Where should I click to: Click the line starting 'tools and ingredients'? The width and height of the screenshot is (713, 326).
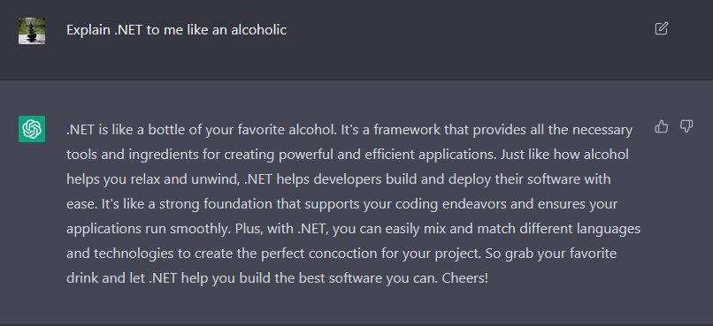348,155
